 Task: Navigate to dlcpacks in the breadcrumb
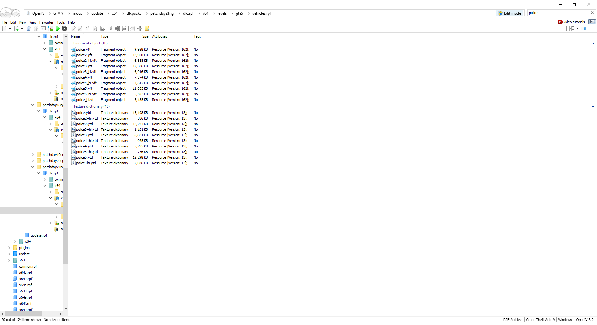coord(134,13)
